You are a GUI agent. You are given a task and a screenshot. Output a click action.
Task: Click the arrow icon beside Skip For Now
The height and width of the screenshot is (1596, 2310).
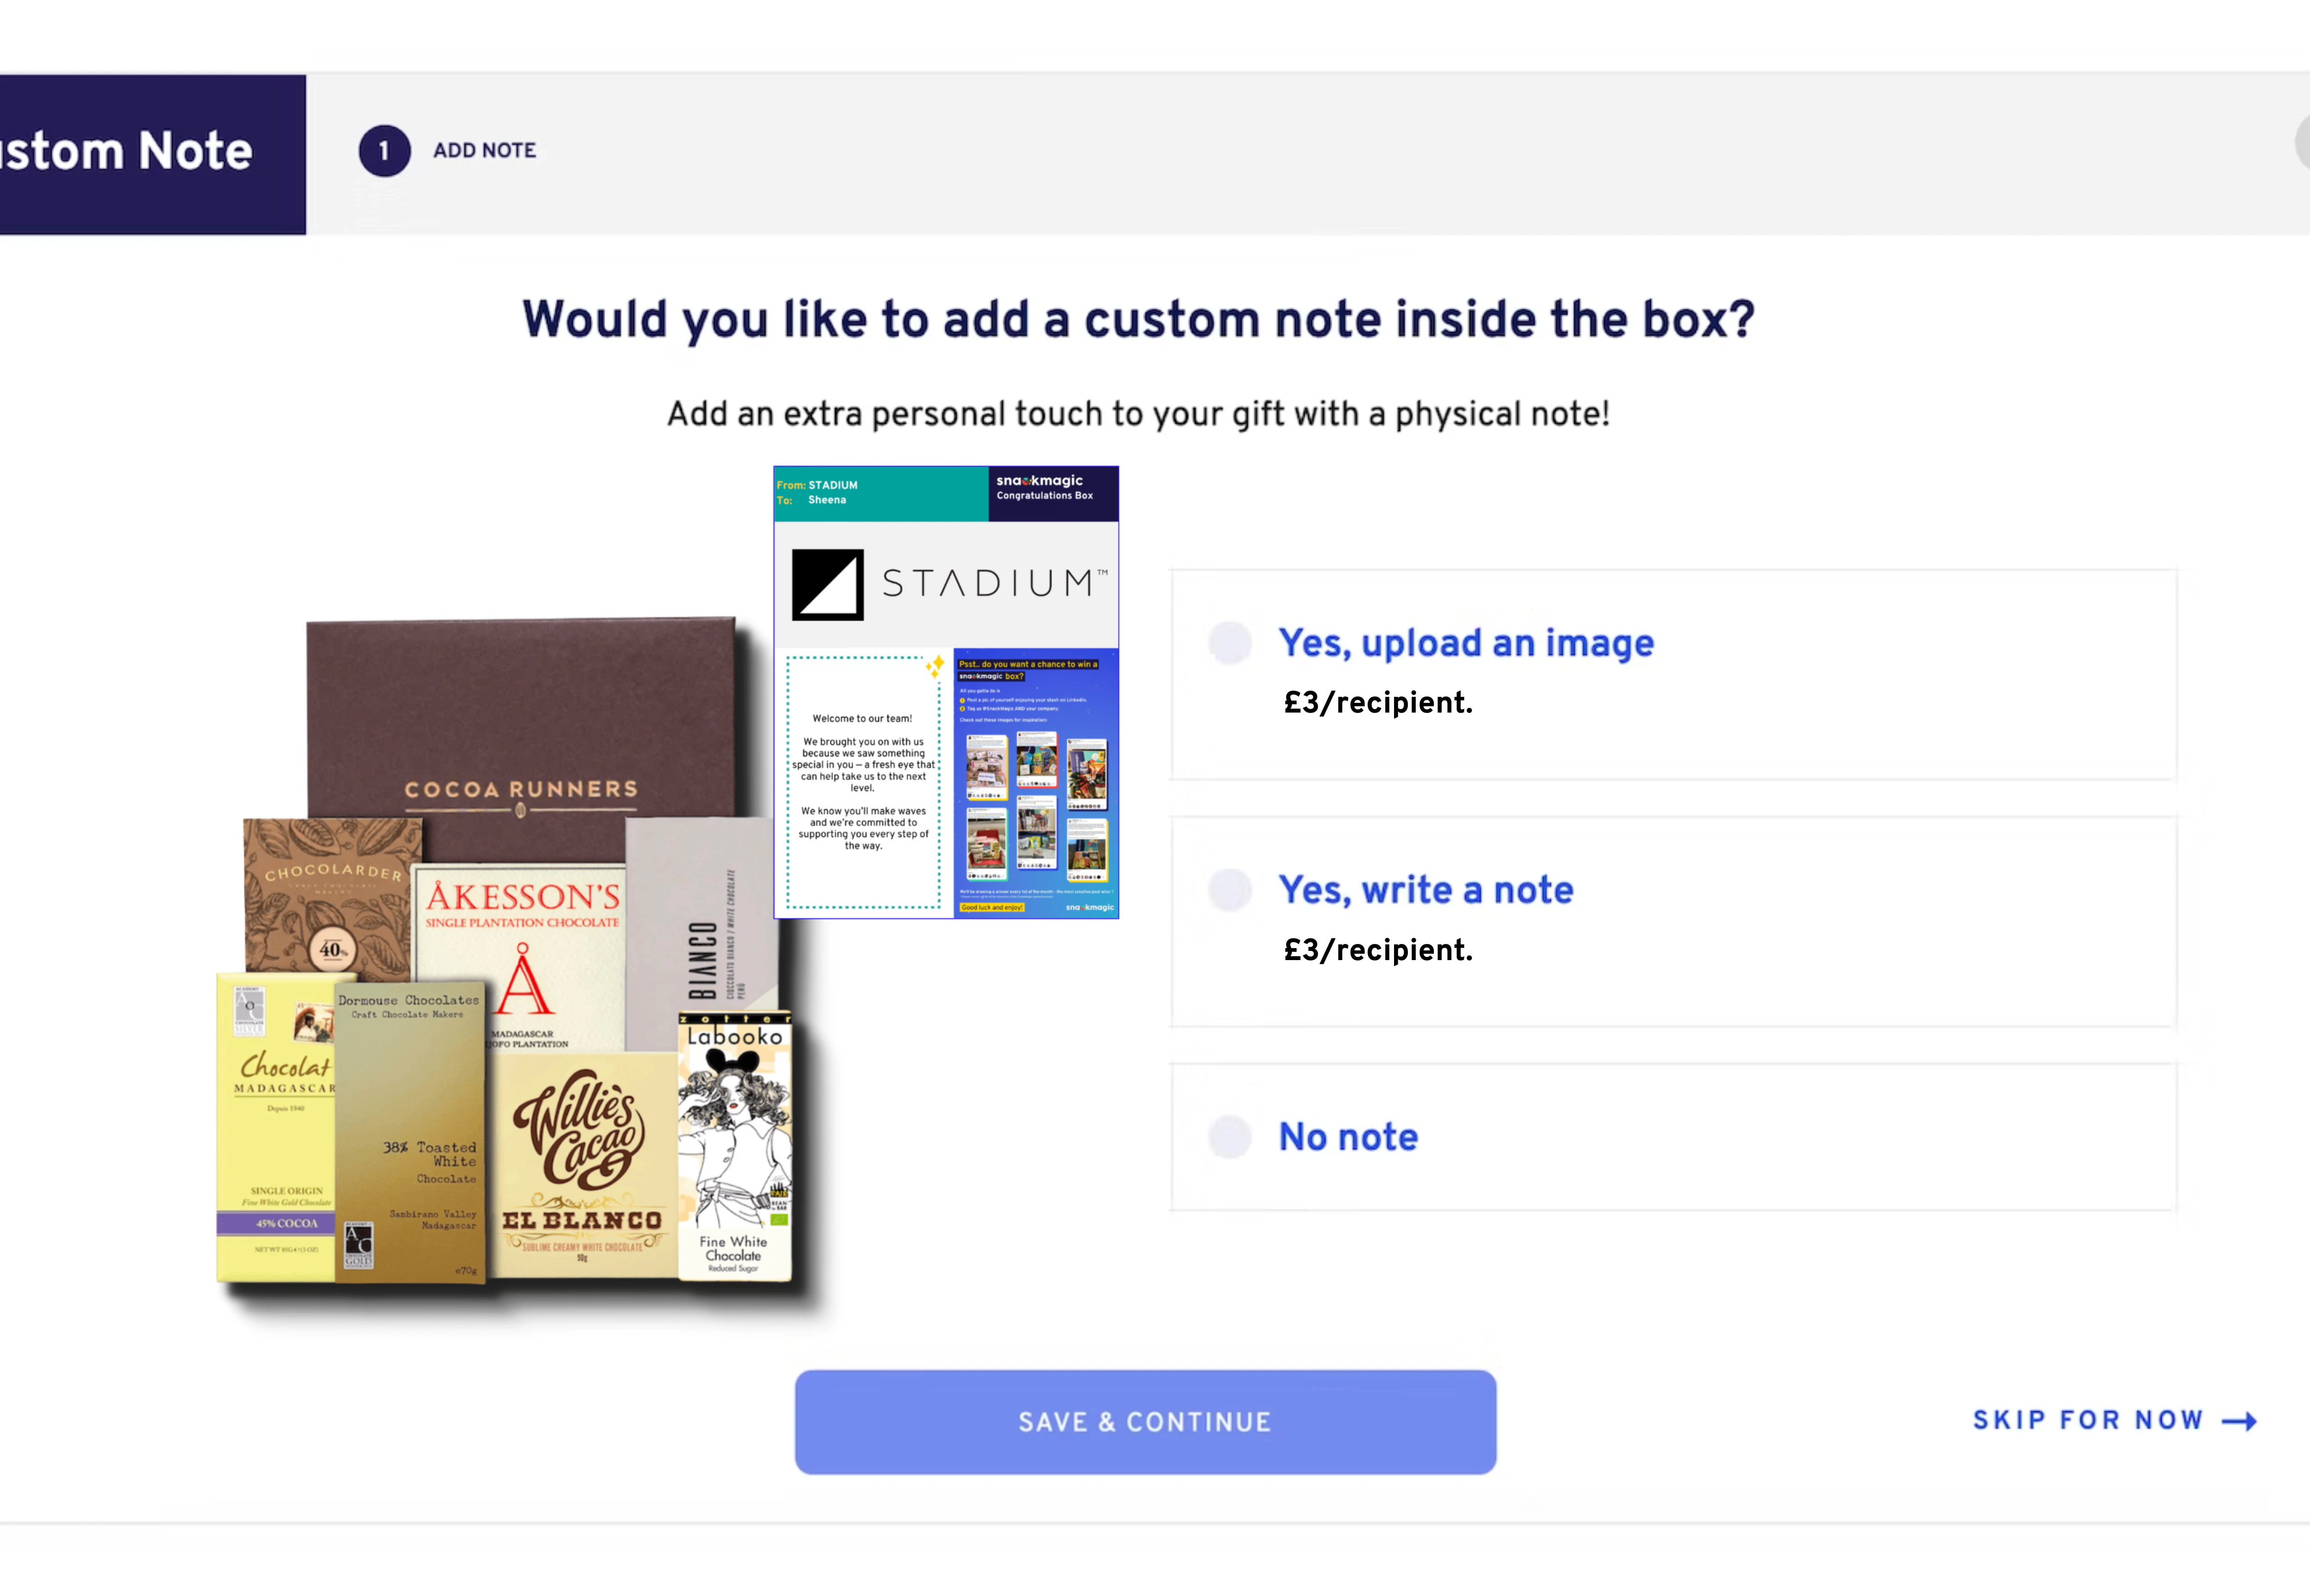tap(2239, 1421)
